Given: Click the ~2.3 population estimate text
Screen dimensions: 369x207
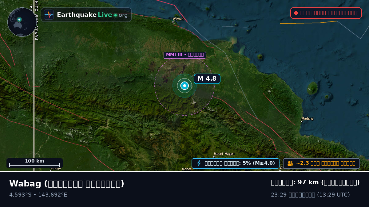Looking at the screenshot, I should pos(326,163).
